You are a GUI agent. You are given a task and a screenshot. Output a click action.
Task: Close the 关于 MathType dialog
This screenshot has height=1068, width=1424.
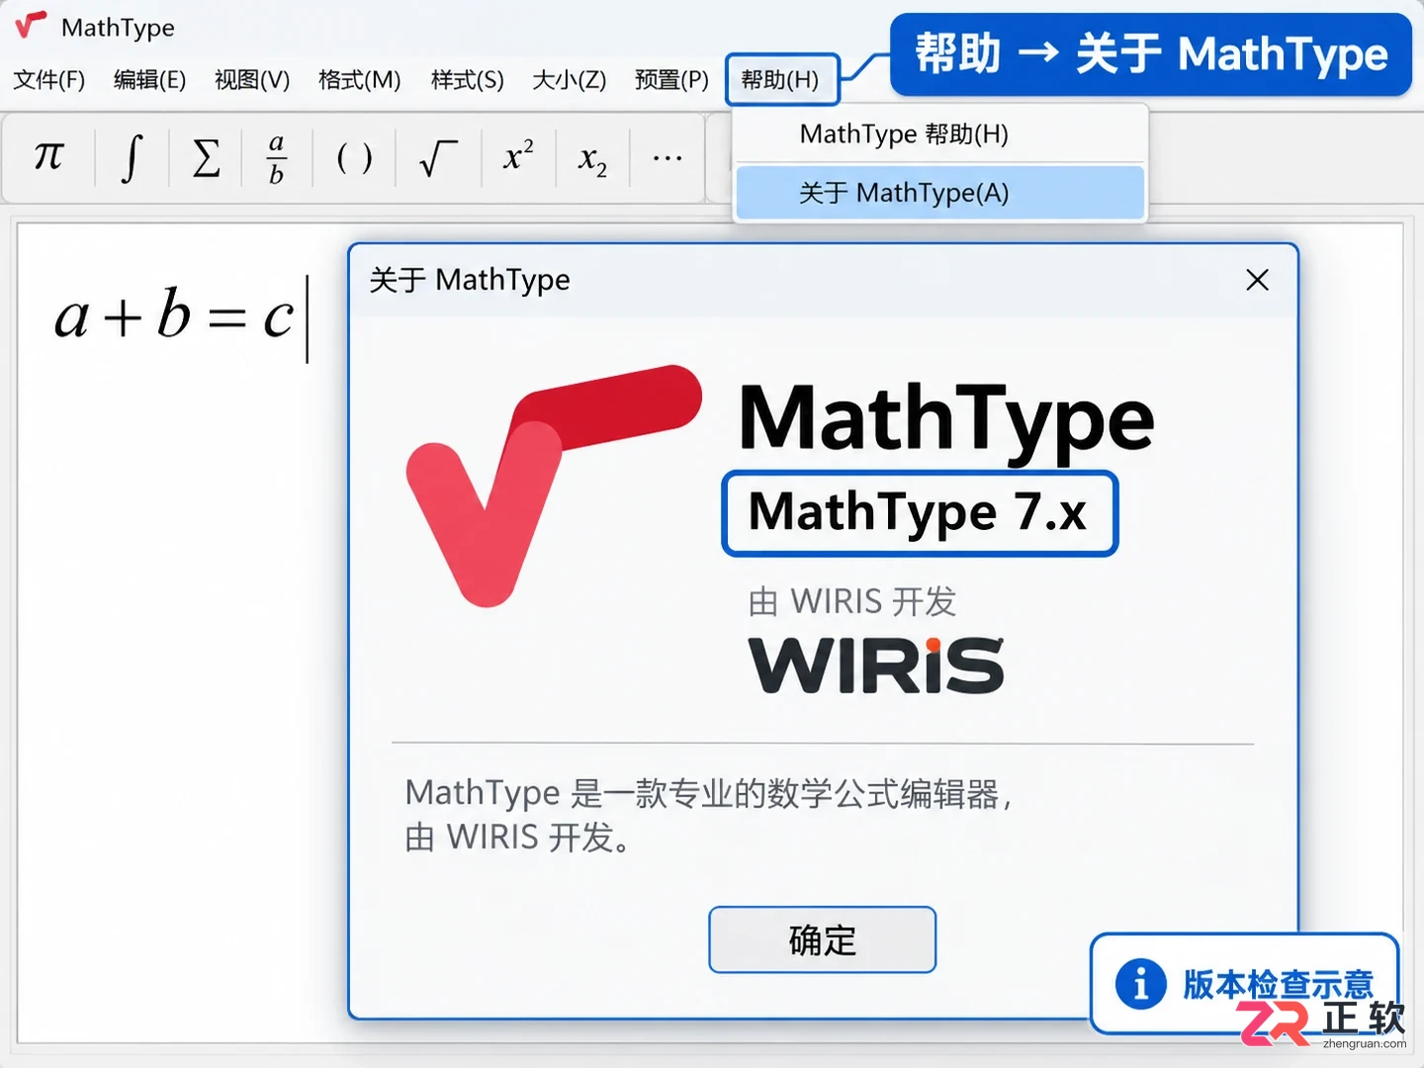pos(1257,280)
